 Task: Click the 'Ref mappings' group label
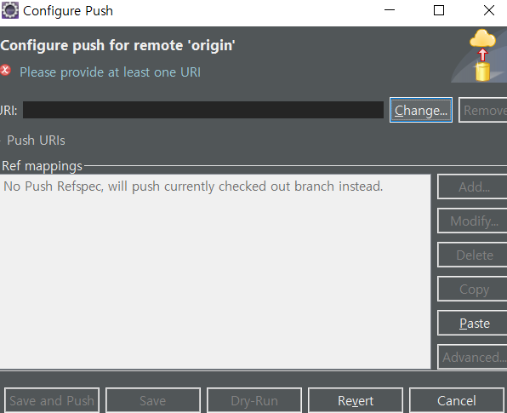(42, 166)
